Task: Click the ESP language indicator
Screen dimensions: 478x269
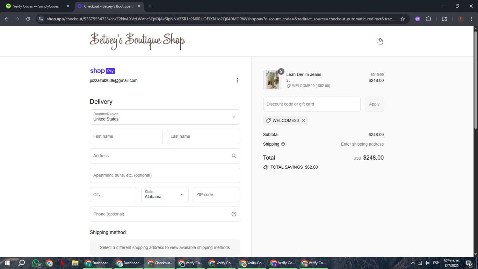Action: point(436,263)
